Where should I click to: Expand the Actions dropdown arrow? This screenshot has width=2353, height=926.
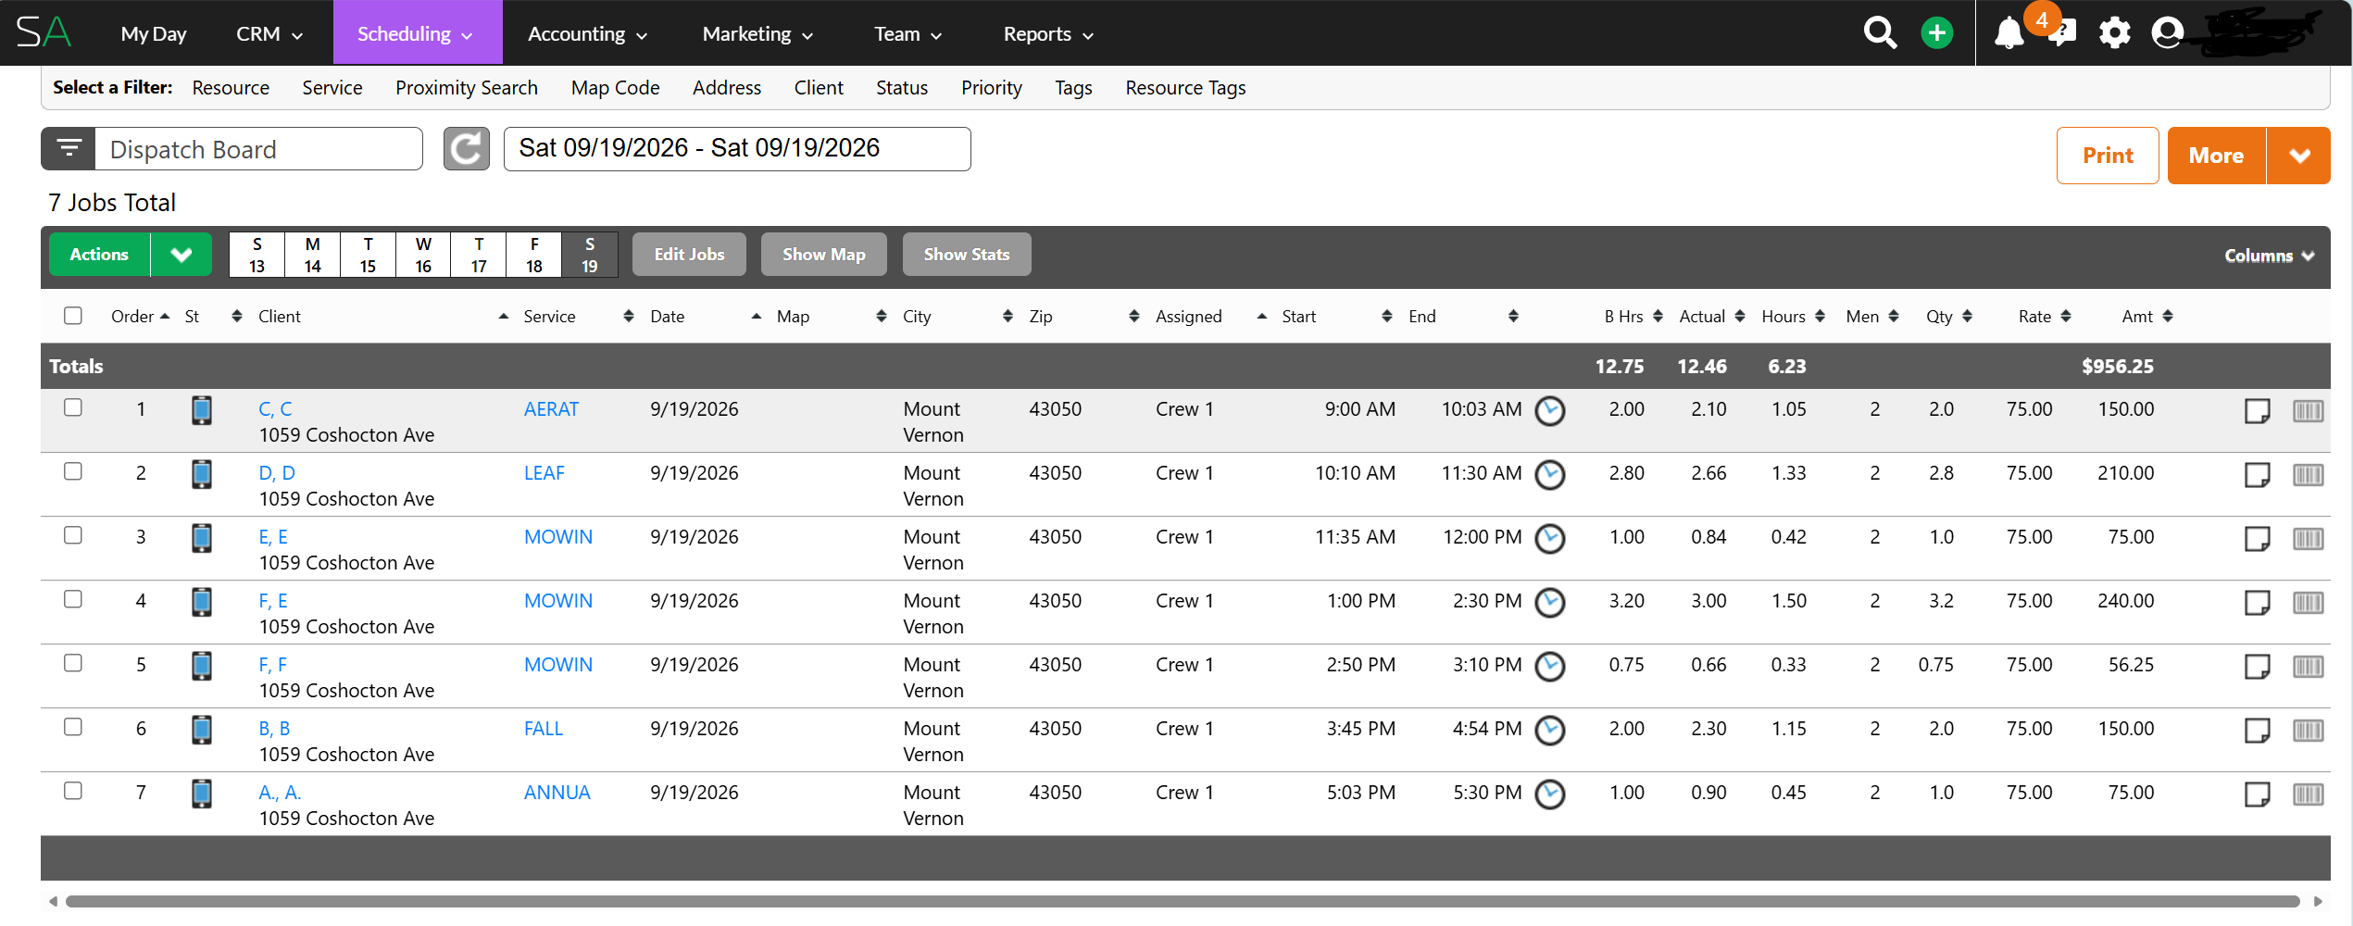click(x=181, y=255)
